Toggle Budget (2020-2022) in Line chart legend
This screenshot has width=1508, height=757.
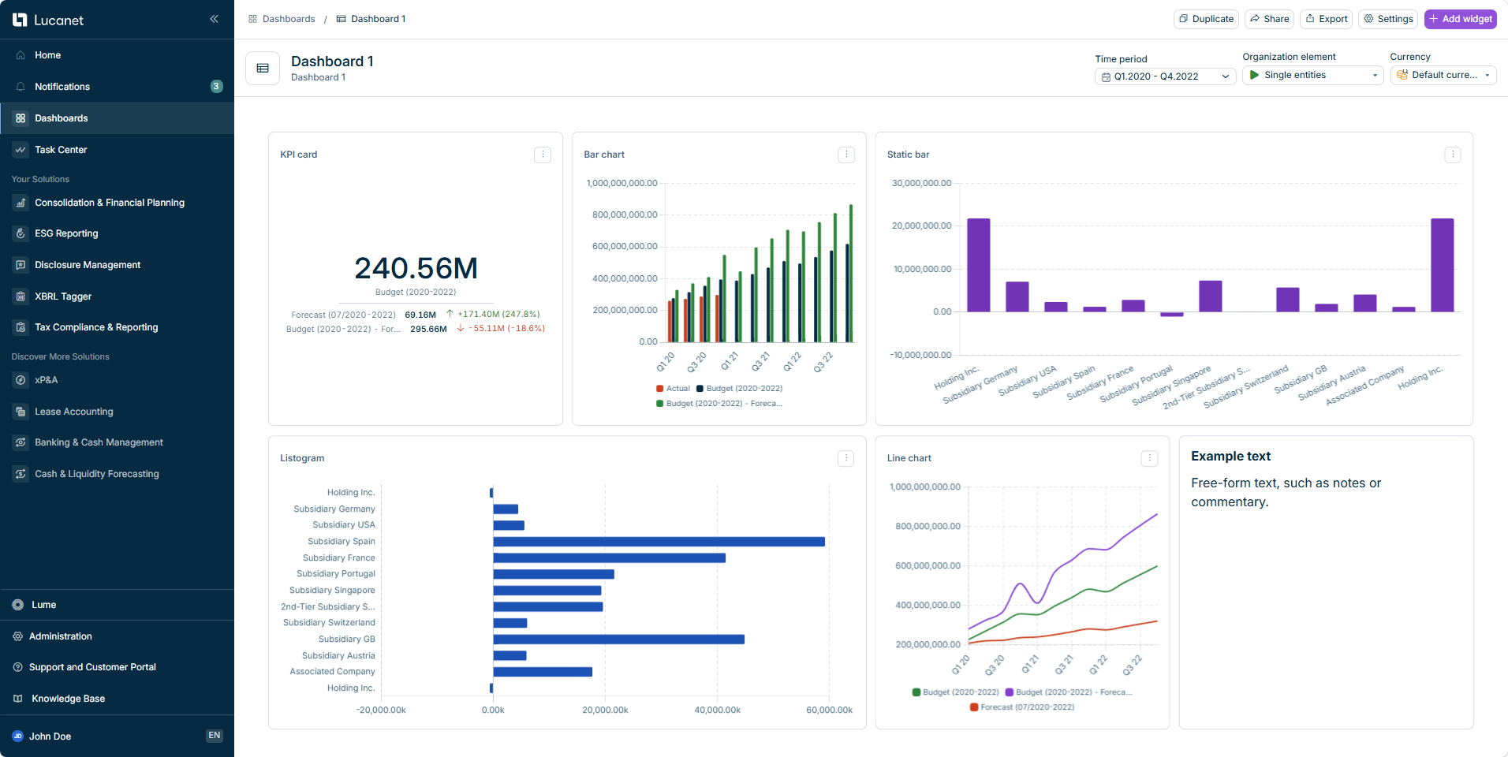click(956, 692)
